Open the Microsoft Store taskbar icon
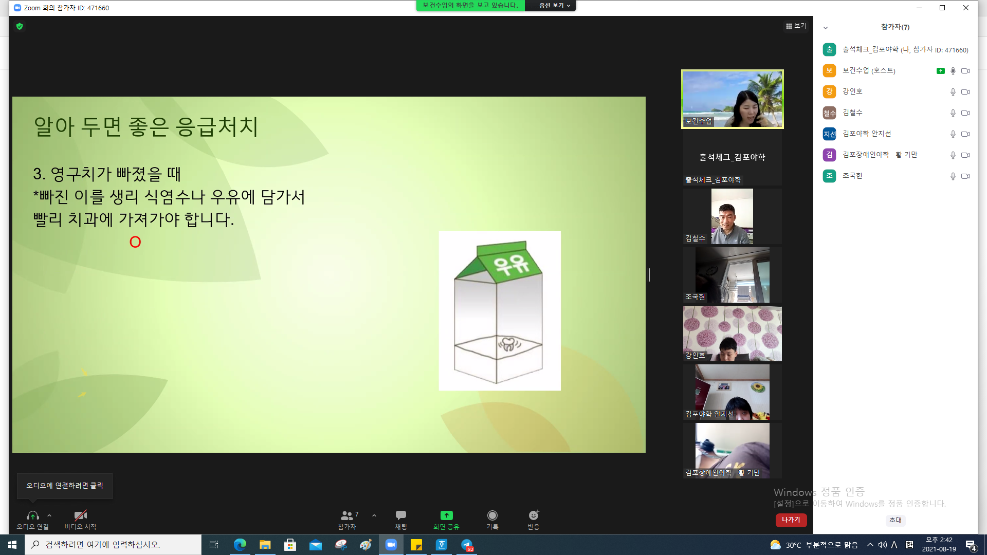The image size is (987, 555). point(290,545)
